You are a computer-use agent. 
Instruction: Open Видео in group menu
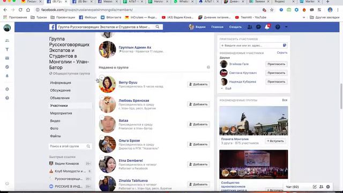click(x=55, y=121)
